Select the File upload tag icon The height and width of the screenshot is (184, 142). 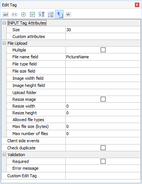coord(59,14)
